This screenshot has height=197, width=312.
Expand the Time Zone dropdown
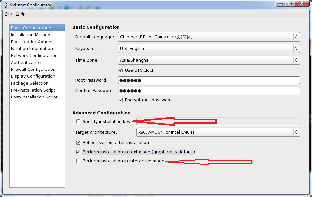point(209,60)
